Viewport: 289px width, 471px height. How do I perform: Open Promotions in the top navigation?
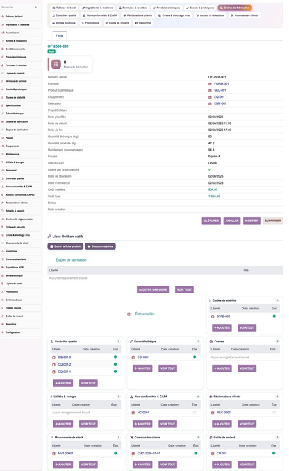tap(90, 23)
